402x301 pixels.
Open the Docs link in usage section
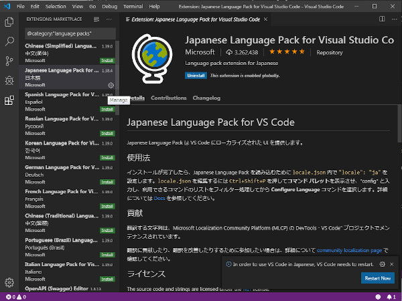(159, 198)
